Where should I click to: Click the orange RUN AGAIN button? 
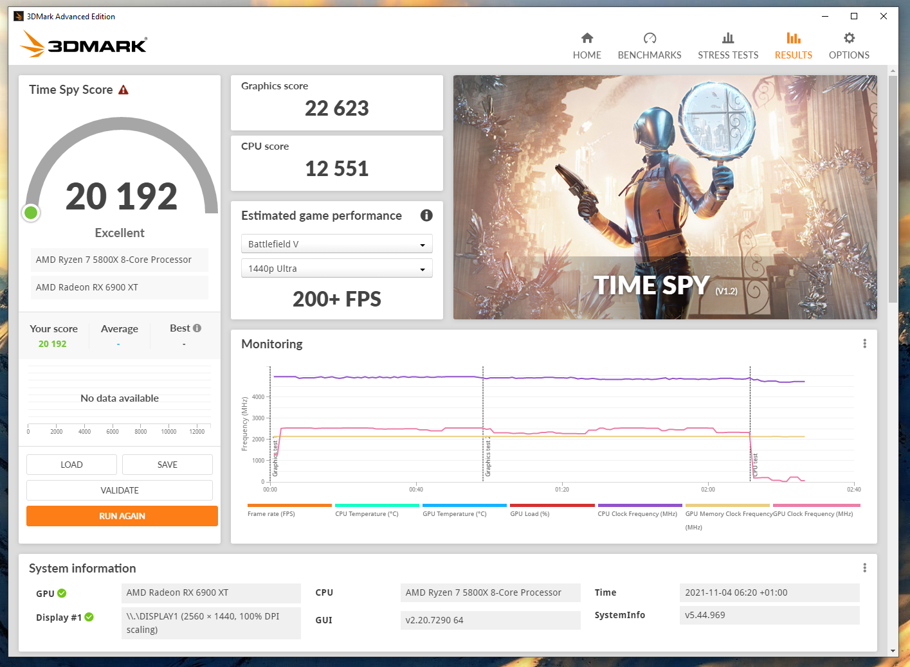coord(122,516)
